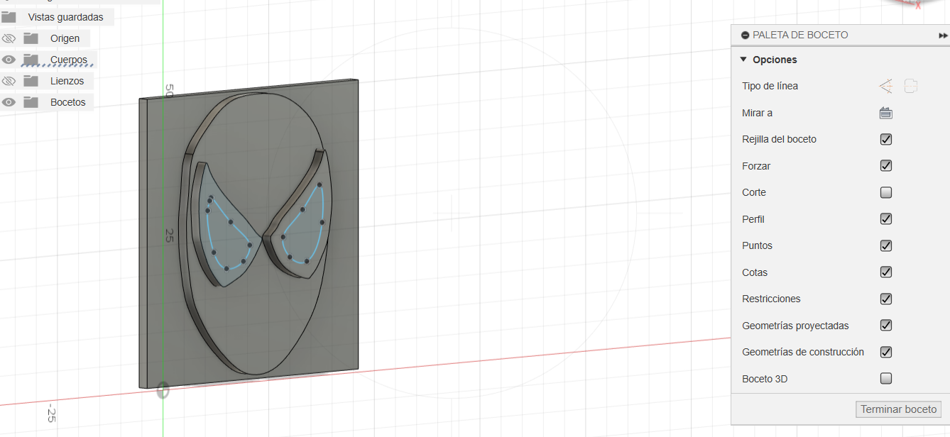The height and width of the screenshot is (437, 950).
Task: Hide the Bocetos folder with eye icon
Action: click(x=9, y=102)
